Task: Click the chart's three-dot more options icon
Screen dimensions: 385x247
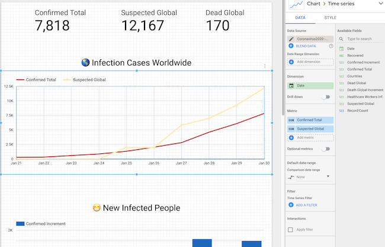Action: tap(265, 66)
